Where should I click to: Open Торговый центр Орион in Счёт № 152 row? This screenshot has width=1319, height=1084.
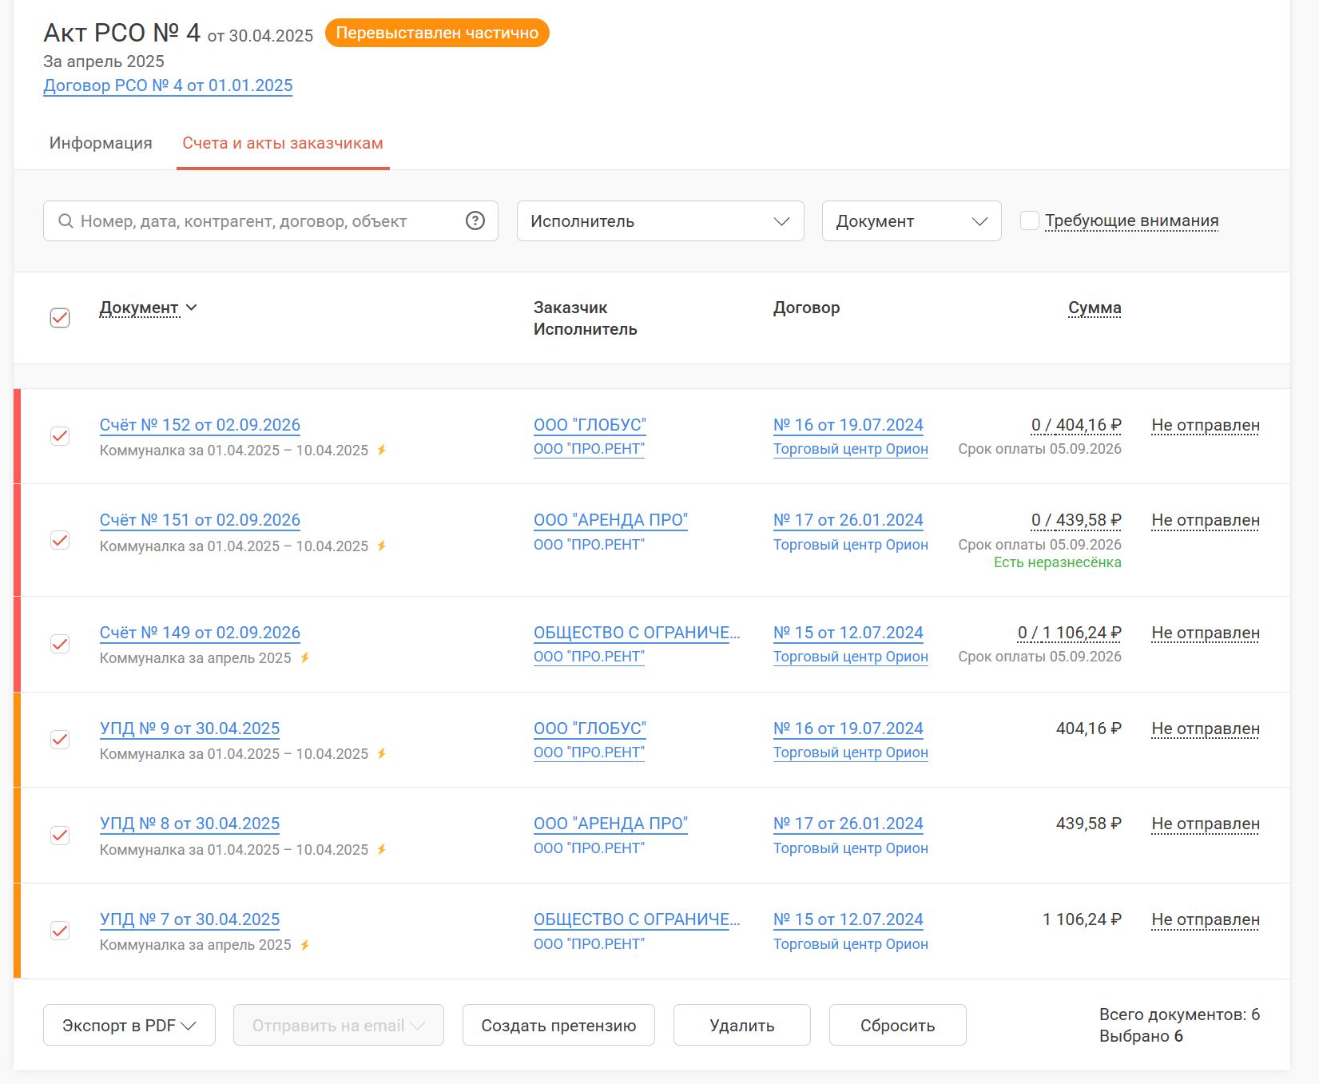click(x=851, y=449)
